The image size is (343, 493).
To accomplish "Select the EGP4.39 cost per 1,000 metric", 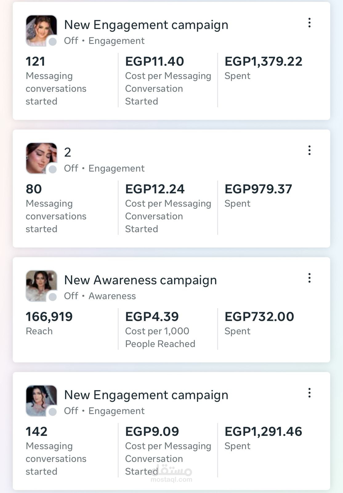I will pyautogui.click(x=152, y=317).
